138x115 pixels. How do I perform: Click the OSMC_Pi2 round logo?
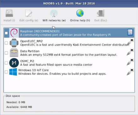14,63
